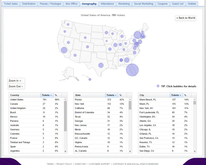Click the % header in Country table
This screenshot has width=206, height=165.
point(58,95)
